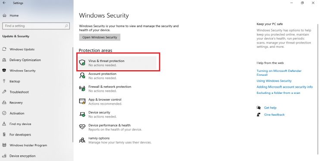The width and height of the screenshot is (319, 161).
Task: Click the Family options people icon
Action: pos(82,140)
